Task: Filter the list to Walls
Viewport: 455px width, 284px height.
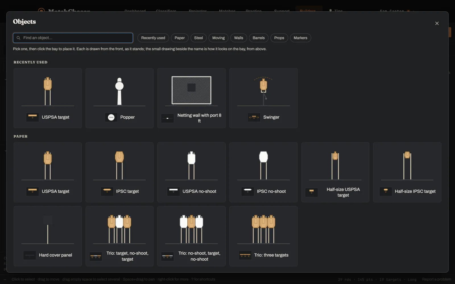Action: click(239, 38)
